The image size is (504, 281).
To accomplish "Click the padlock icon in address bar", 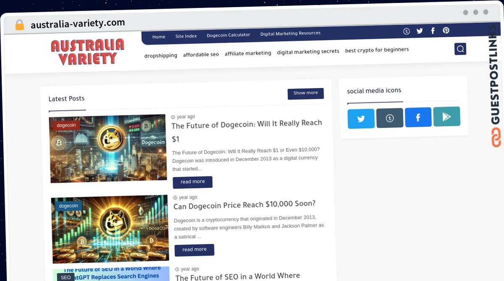I will pos(20,25).
